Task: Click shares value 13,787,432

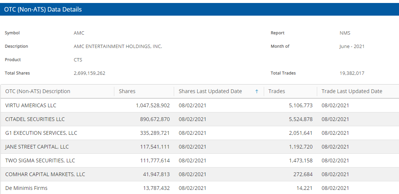Action: [157, 188]
